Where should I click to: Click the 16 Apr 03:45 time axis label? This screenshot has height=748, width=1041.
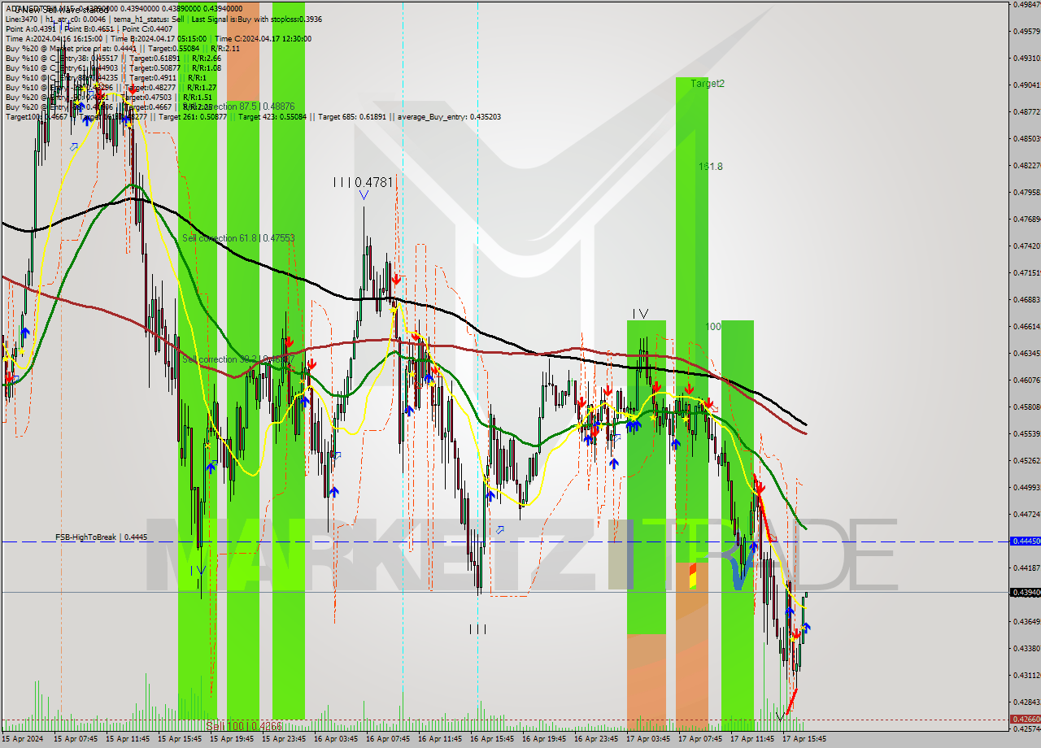pos(336,739)
